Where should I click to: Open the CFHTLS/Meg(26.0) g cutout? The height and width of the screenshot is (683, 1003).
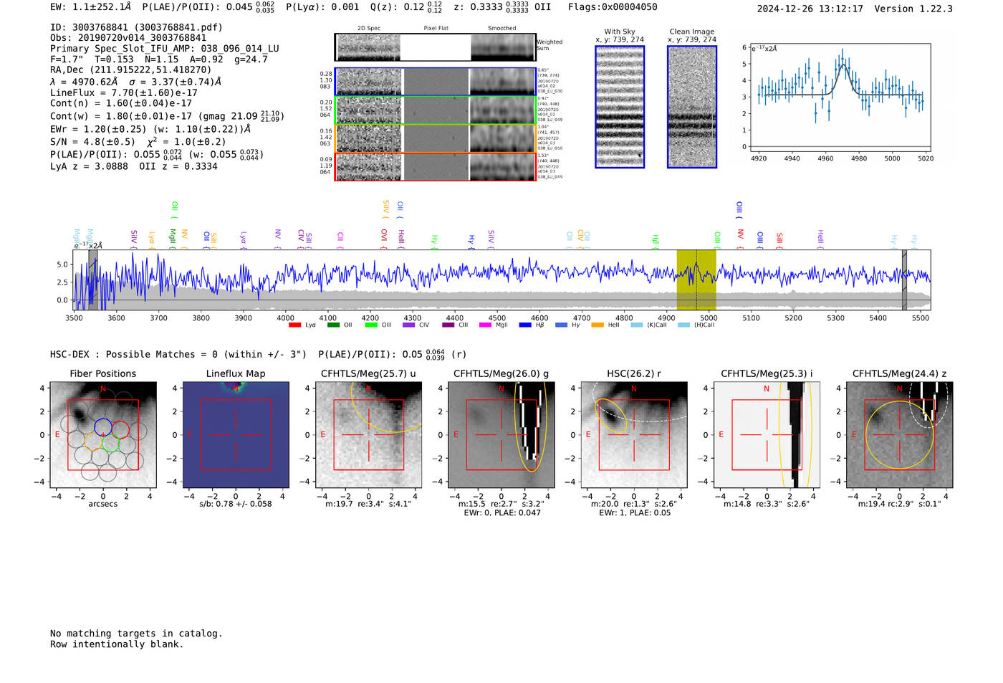(x=501, y=434)
